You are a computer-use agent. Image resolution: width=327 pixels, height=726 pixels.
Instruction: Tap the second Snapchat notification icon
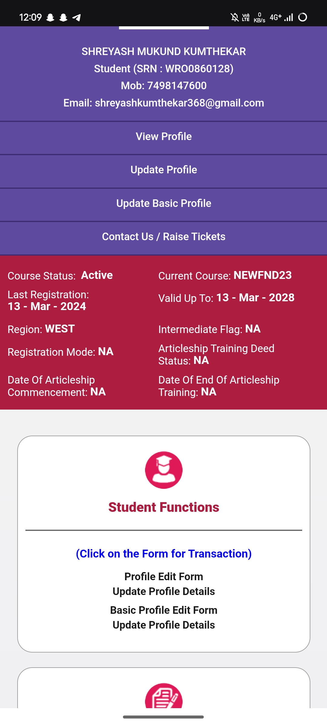[63, 18]
